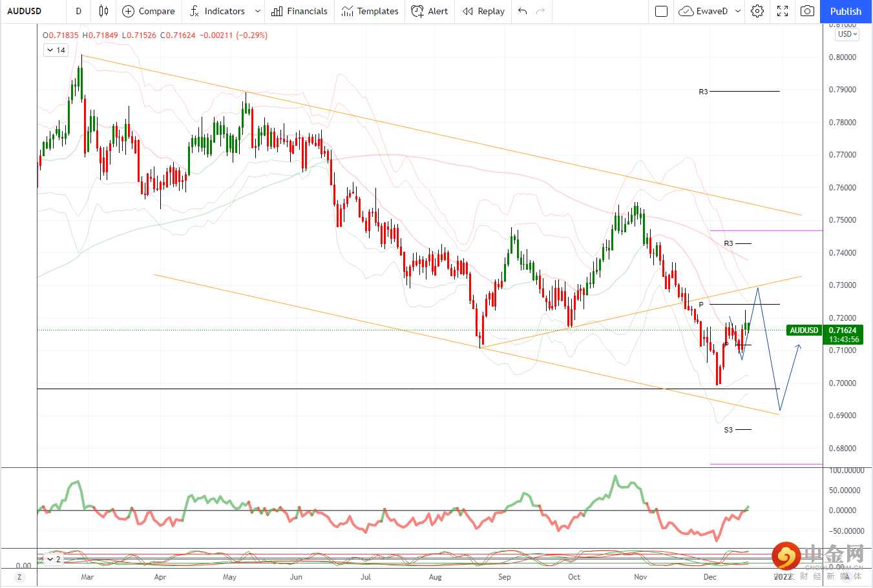Click the change value −0.00211 (−0.29%)

(233, 35)
